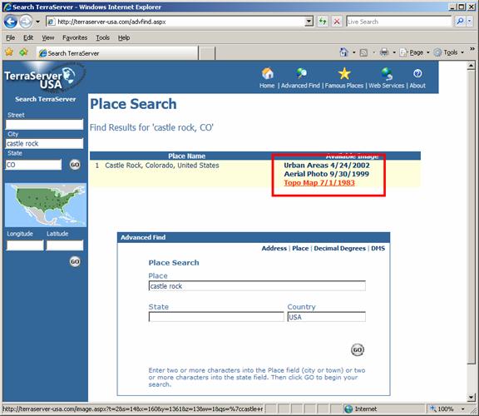Open the Home text link

point(267,86)
